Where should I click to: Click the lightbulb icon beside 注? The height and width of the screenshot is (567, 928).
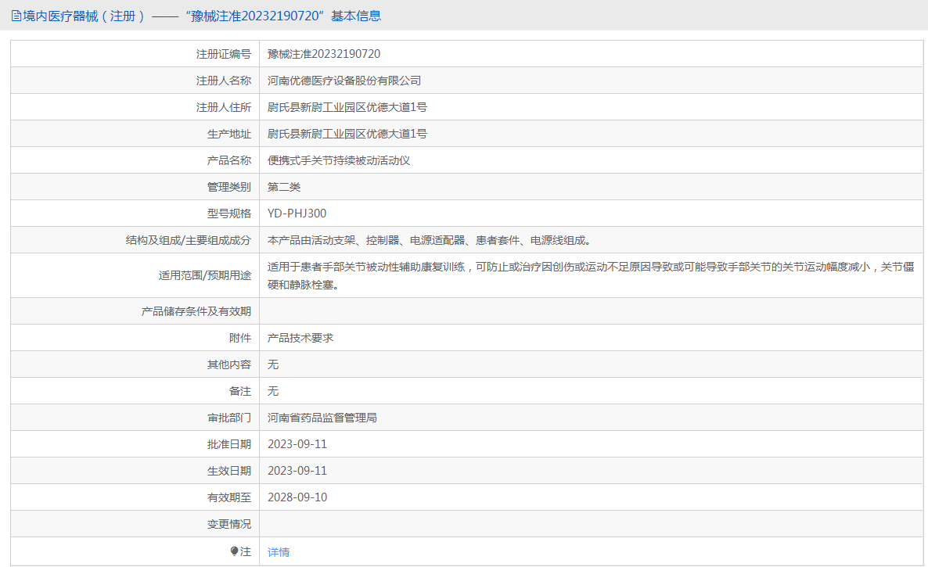pyautogui.click(x=235, y=551)
